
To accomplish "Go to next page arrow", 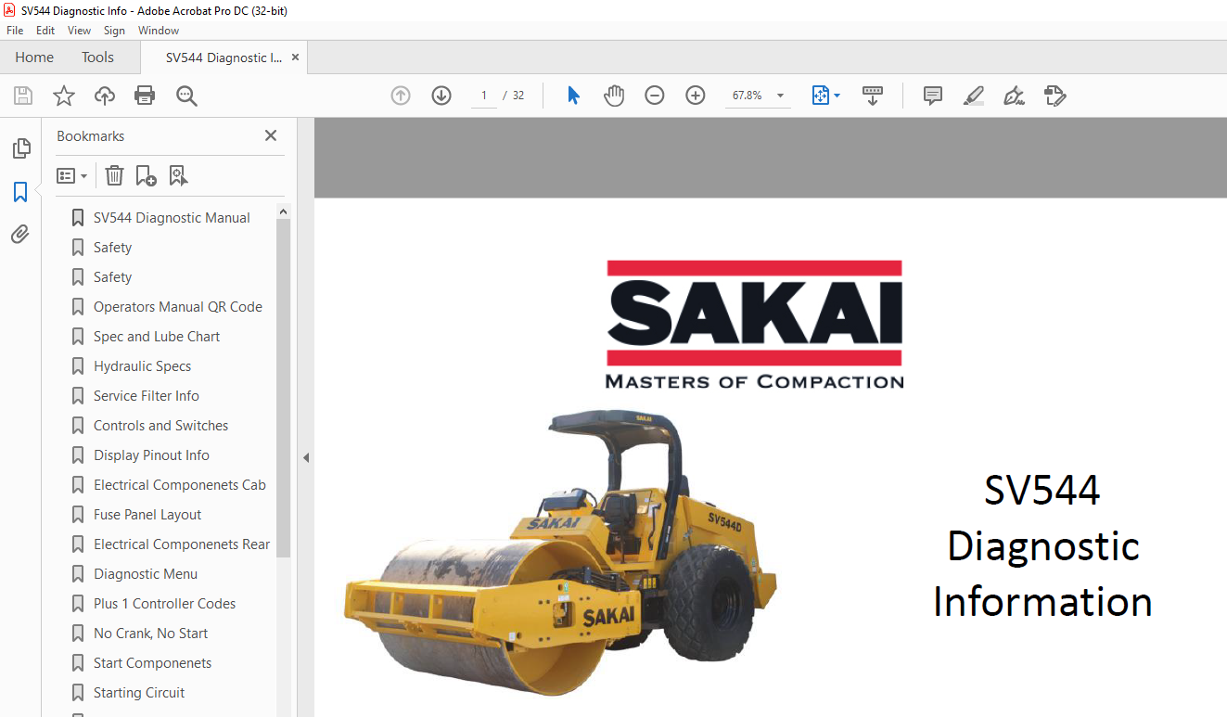I will [441, 96].
